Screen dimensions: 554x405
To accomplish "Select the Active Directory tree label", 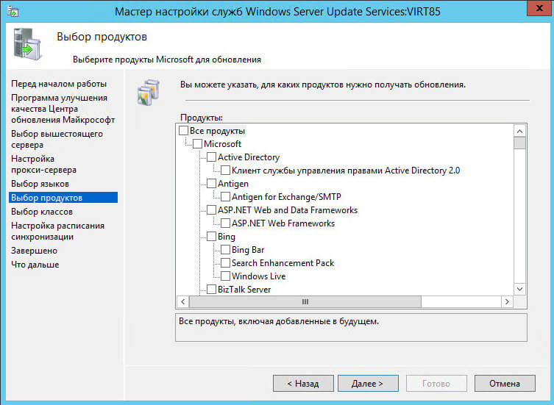I will tap(249, 157).
